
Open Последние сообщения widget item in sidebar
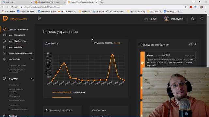(x=18, y=109)
